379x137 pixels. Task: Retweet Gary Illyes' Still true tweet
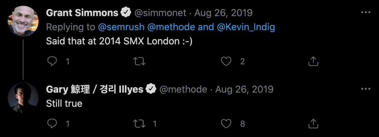(140, 124)
